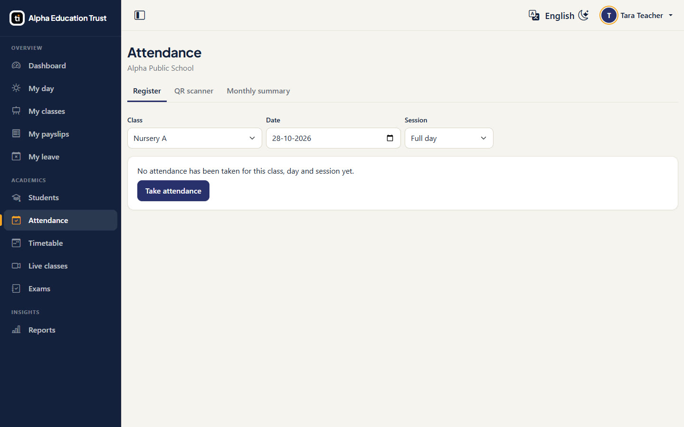Click the Alpha Education Trust logo icon
684x427 pixels.
pos(17,18)
